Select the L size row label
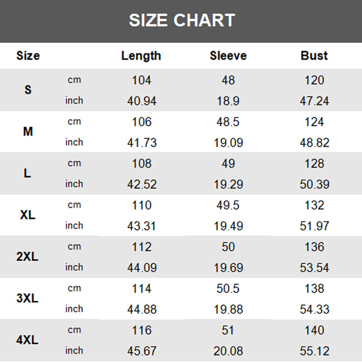The height and width of the screenshot is (362, 362). 28,173
